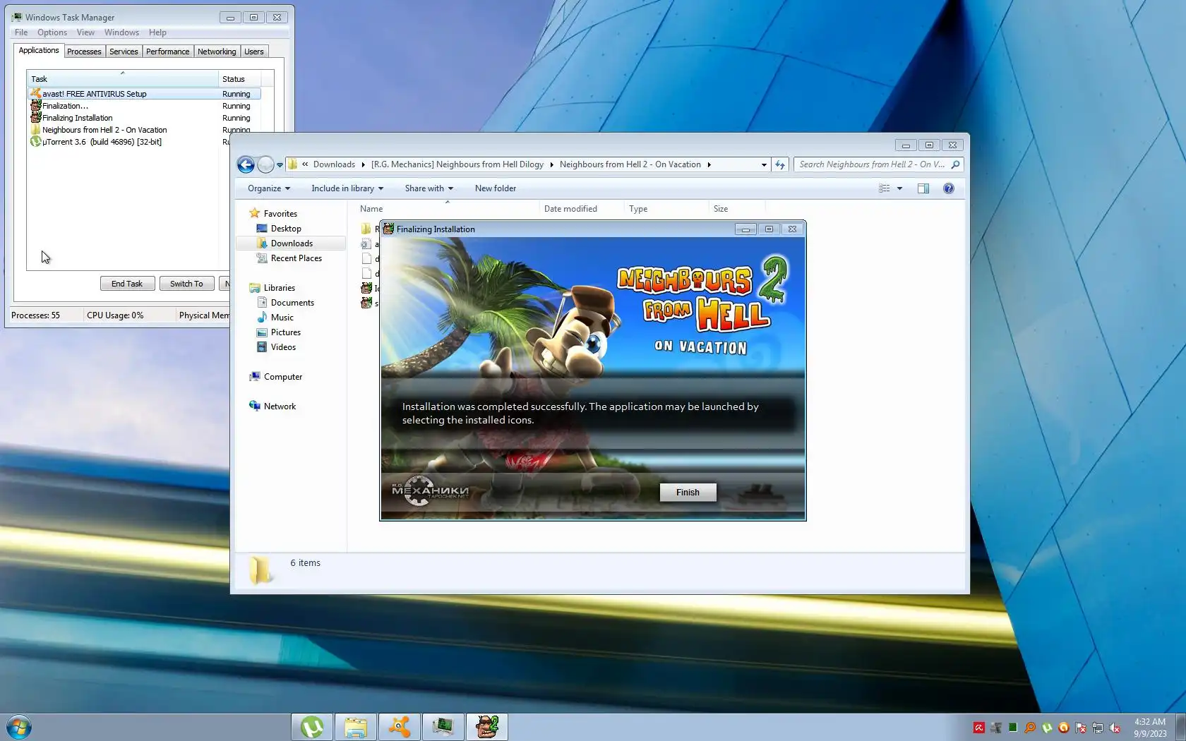Click the Downloads breadcrumb in address bar
Screen dimensions: 1186x741
[x=334, y=164]
